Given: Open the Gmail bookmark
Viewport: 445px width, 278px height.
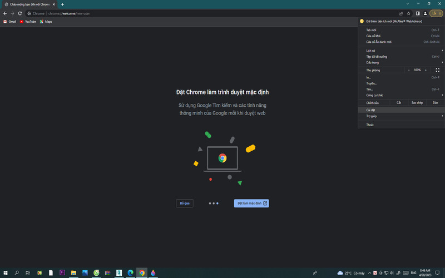Looking at the screenshot, I should pos(9,22).
